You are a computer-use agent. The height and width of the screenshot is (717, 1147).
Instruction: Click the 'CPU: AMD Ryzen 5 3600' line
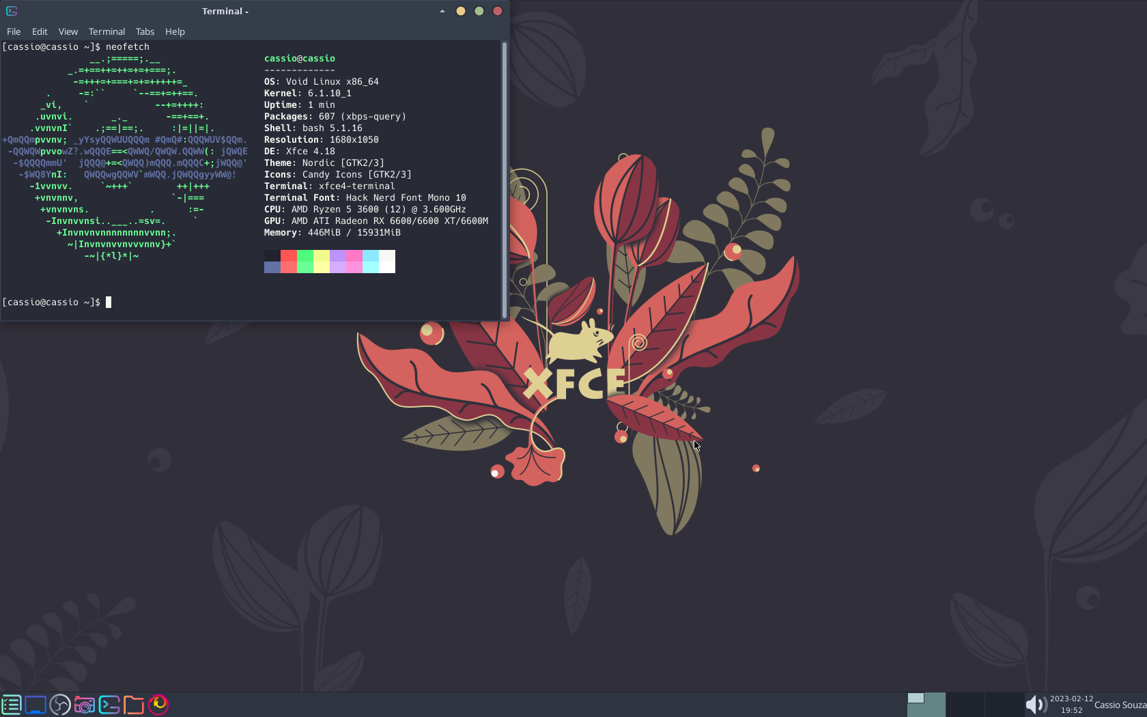[x=365, y=210]
